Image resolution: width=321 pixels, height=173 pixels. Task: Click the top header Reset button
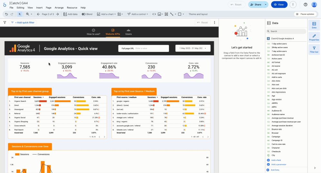coord(236,4)
